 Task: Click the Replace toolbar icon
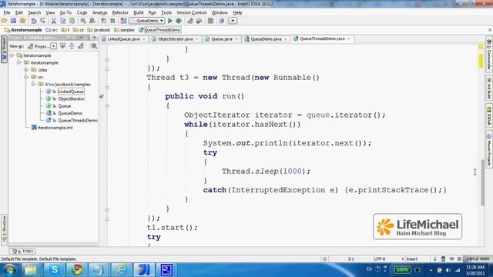pos(92,21)
